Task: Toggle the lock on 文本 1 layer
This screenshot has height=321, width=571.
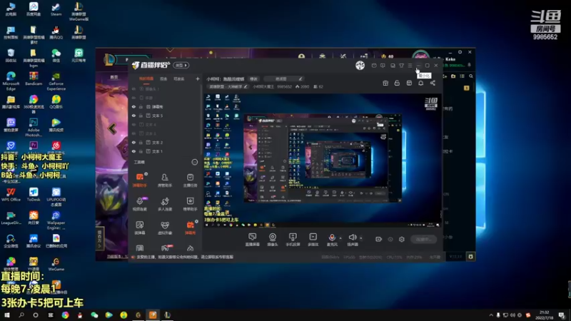Action: (x=141, y=151)
